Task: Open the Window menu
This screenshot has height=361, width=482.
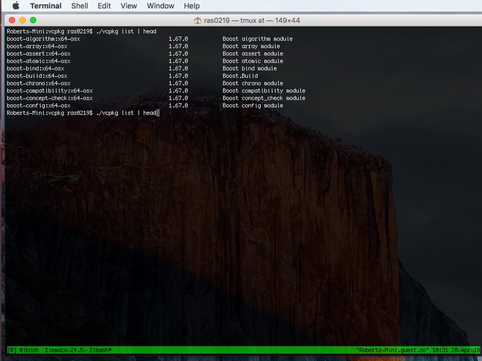Action: [161, 6]
